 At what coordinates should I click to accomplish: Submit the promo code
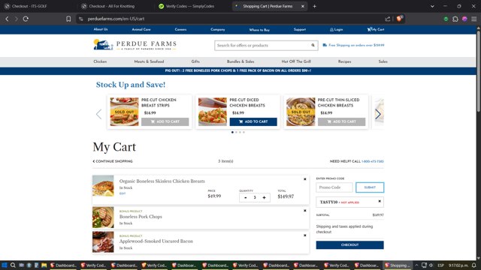pos(370,187)
